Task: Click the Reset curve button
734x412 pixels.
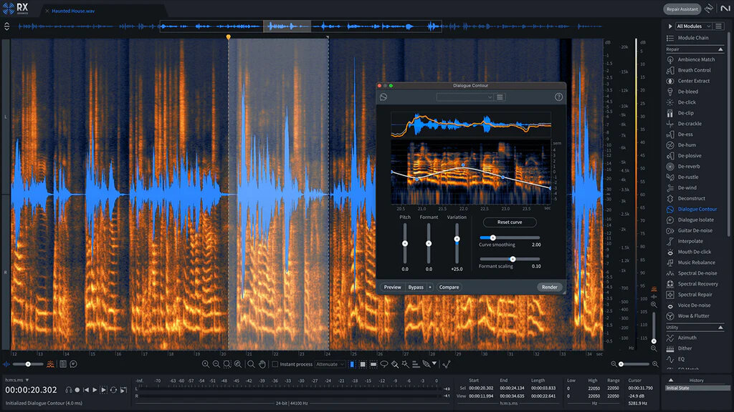Action: tap(509, 222)
